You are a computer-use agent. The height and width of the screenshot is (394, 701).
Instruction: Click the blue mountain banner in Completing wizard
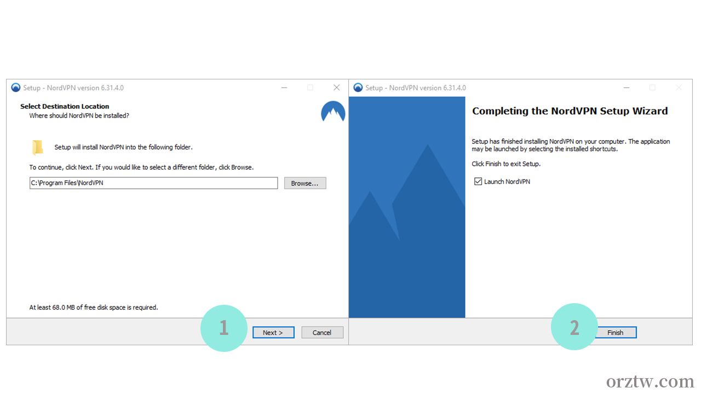pyautogui.click(x=407, y=207)
